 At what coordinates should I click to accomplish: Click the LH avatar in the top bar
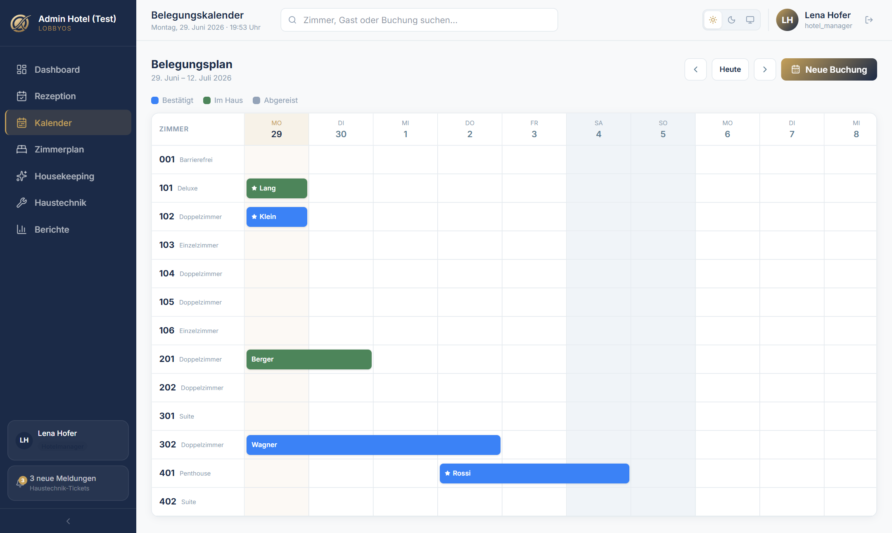787,20
